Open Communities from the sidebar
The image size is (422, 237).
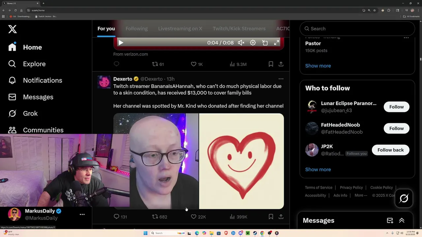tap(36, 130)
